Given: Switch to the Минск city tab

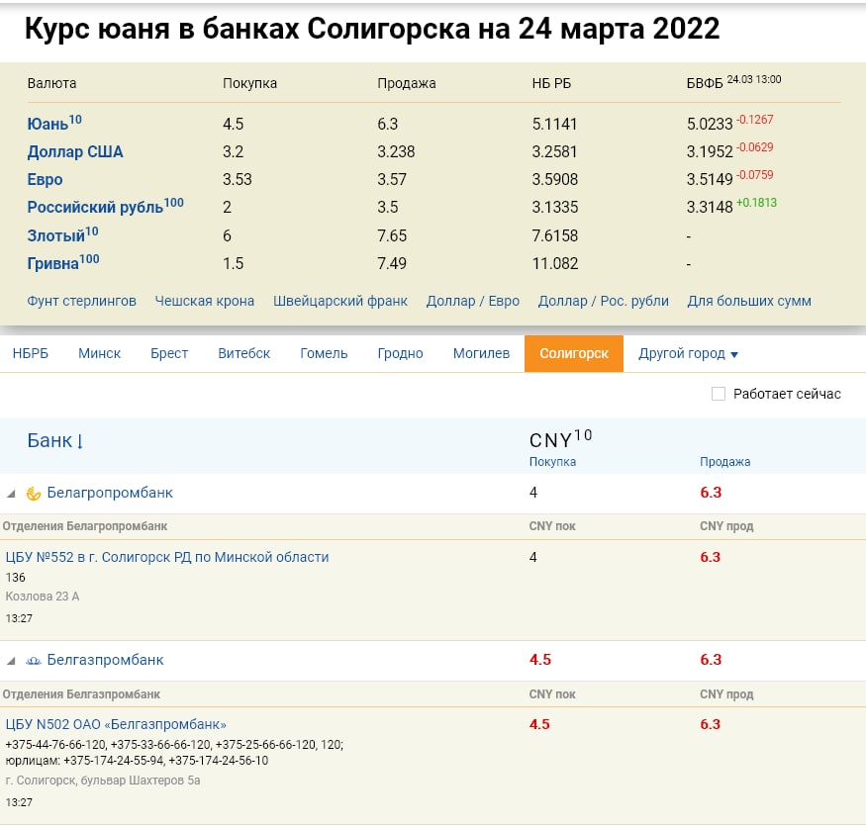Looking at the screenshot, I should [x=99, y=353].
